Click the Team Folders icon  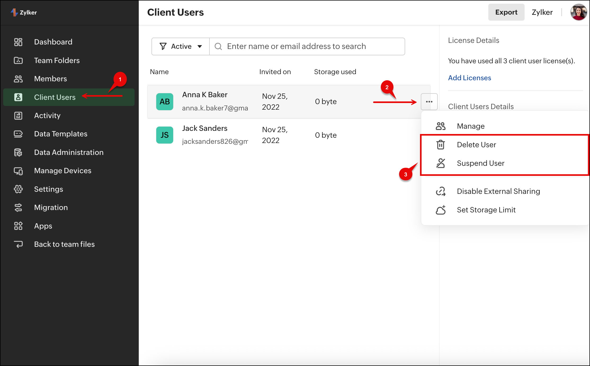18,60
